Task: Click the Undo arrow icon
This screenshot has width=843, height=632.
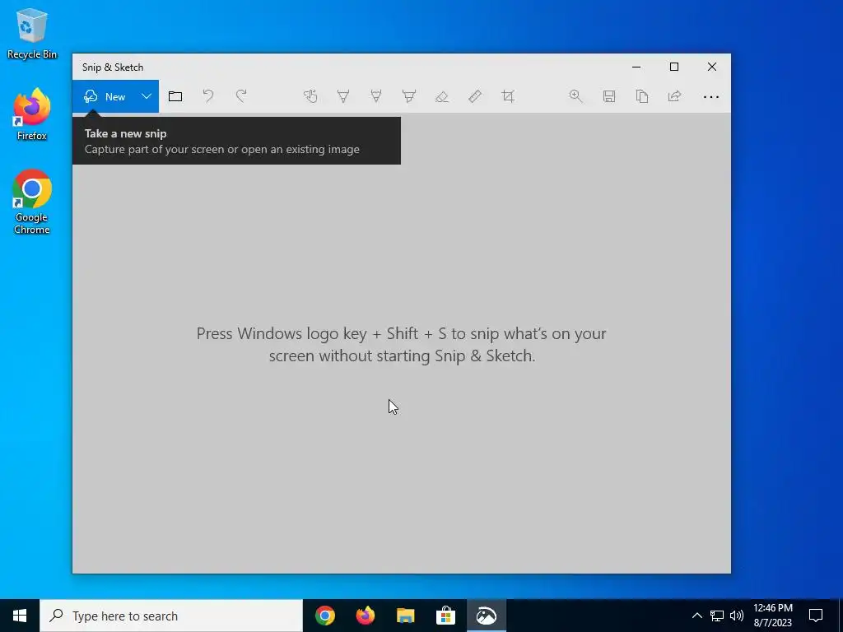Action: [208, 97]
